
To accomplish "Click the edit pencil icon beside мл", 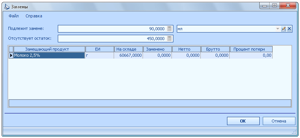I will [283, 29].
